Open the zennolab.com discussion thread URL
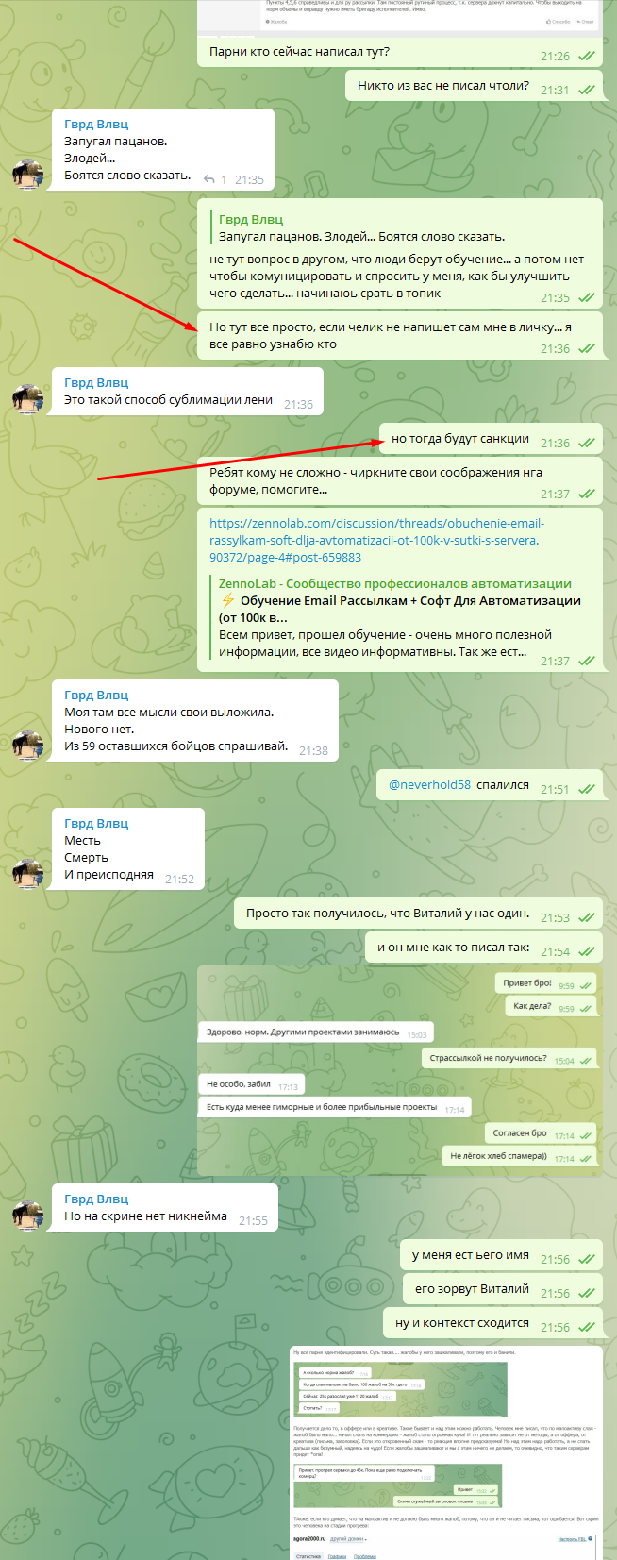This screenshot has height=1560, width=617. (376, 540)
